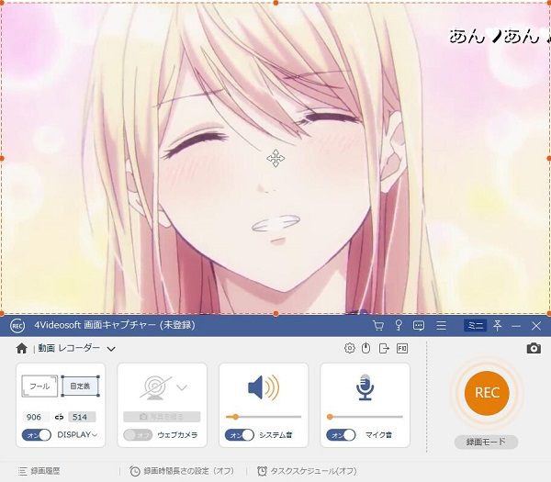
Task: Toggle the DISPLAY on/off switch
Action: 37,435
